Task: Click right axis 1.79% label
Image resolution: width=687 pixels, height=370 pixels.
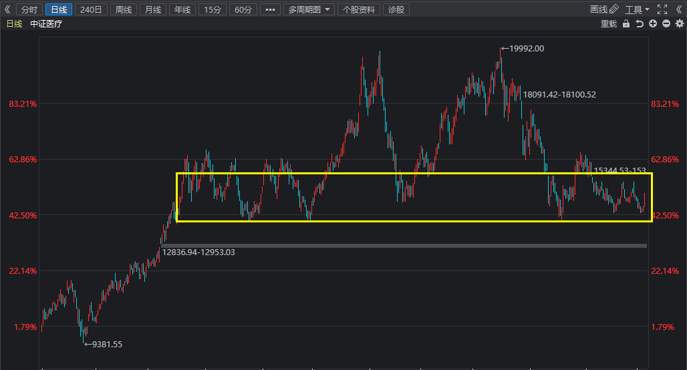Action: pos(662,327)
